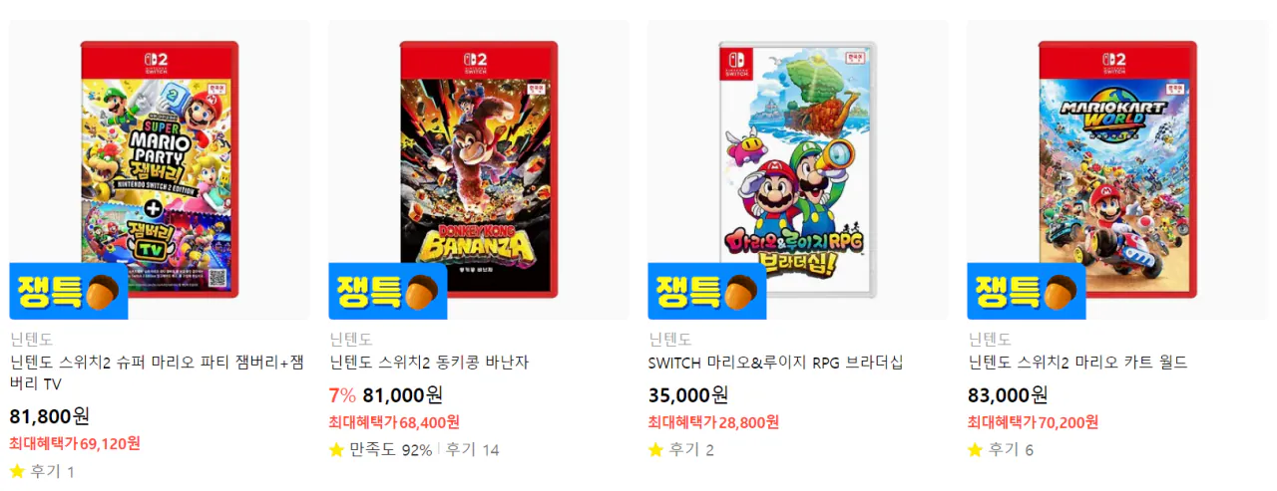This screenshot has height=491, width=1277.
Task: Click the 쟁특 acorn badge on Donkey Kong Bananza
Action: (x=388, y=291)
